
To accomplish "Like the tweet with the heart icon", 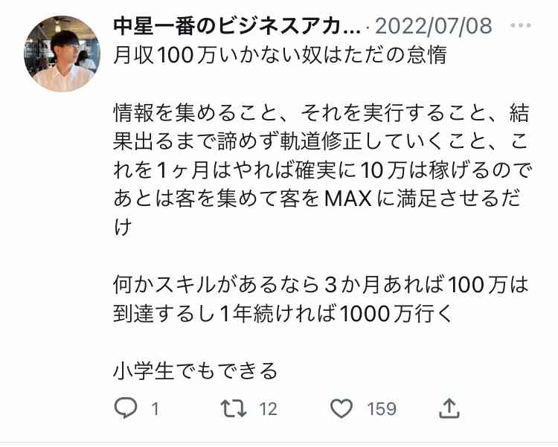I will coord(341,408).
